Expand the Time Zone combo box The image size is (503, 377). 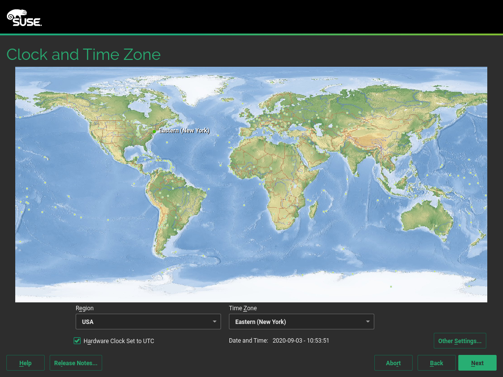click(x=301, y=322)
